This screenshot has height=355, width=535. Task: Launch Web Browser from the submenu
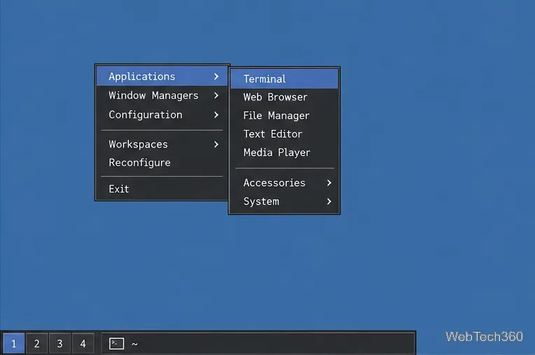pos(284,97)
